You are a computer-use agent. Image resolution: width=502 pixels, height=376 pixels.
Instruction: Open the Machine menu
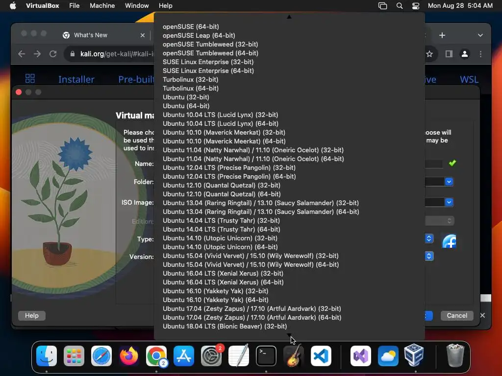[102, 5]
